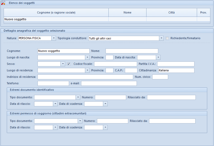Open the Luogo di residenza dropdown
The width and height of the screenshot is (214, 146).
coord(87,71)
